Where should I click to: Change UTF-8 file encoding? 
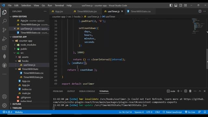tap(149, 112)
